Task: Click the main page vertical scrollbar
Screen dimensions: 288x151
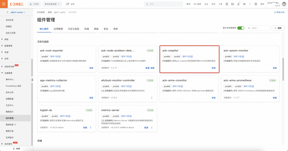Action: 283,69
